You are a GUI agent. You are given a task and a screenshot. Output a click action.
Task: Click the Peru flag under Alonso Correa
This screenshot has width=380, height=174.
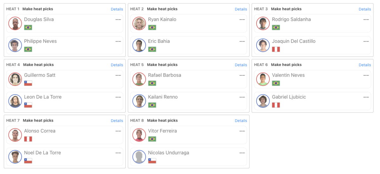point(28,139)
